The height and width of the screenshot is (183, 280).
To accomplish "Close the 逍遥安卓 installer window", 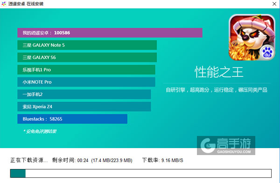I will point(274,4).
